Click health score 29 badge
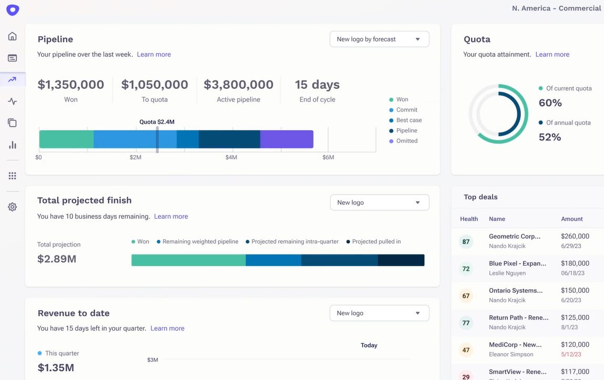The image size is (604, 380). click(x=466, y=376)
